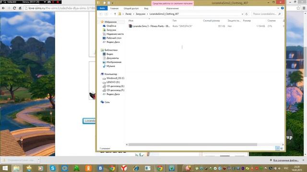307x172 pixels.
Task: Go back in Explorer navigation
Action: click(x=101, y=14)
